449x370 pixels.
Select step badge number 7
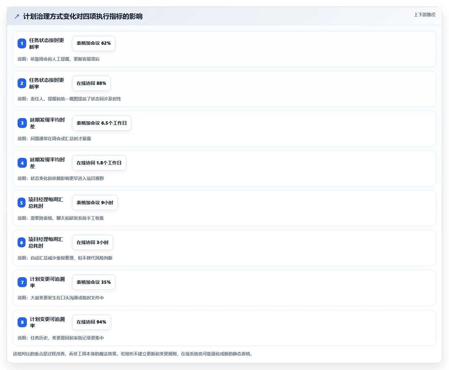[22, 282]
